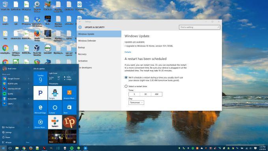Launch Google Chrome from the most used list
The height and width of the screenshot is (151, 268).
coord(14,79)
